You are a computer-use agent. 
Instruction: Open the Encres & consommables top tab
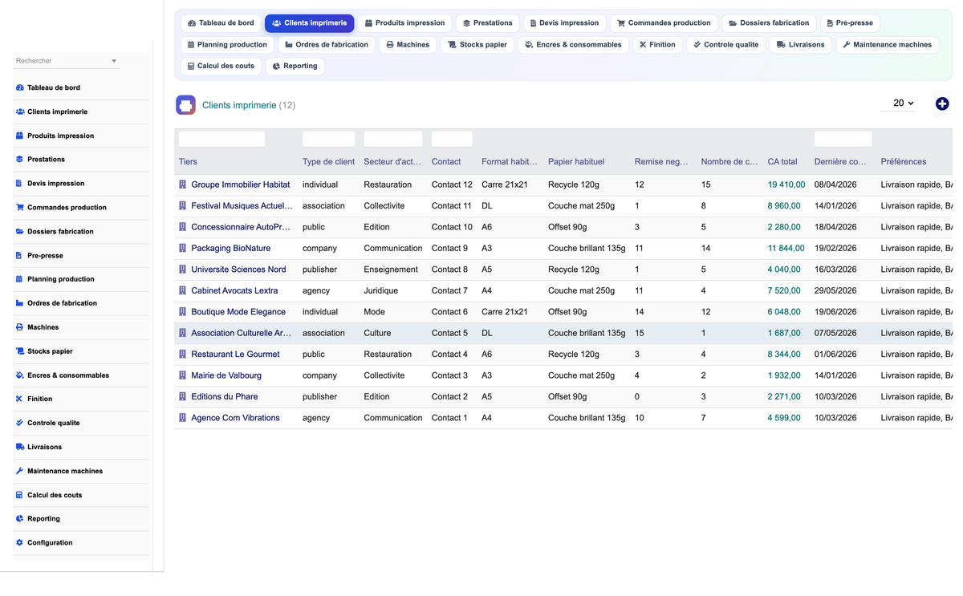[573, 45]
